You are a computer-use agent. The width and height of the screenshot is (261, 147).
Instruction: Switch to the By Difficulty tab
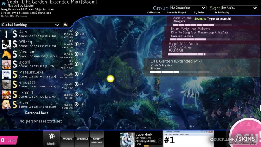click(221, 13)
